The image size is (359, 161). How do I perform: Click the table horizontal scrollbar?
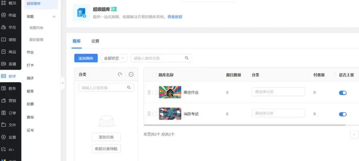(x=244, y=125)
